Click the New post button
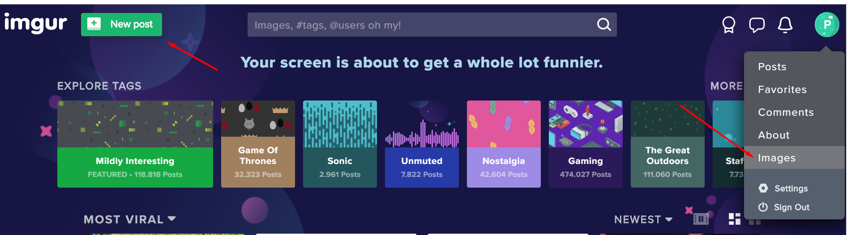Viewport: 847px width, 235px height. pyautogui.click(x=121, y=25)
